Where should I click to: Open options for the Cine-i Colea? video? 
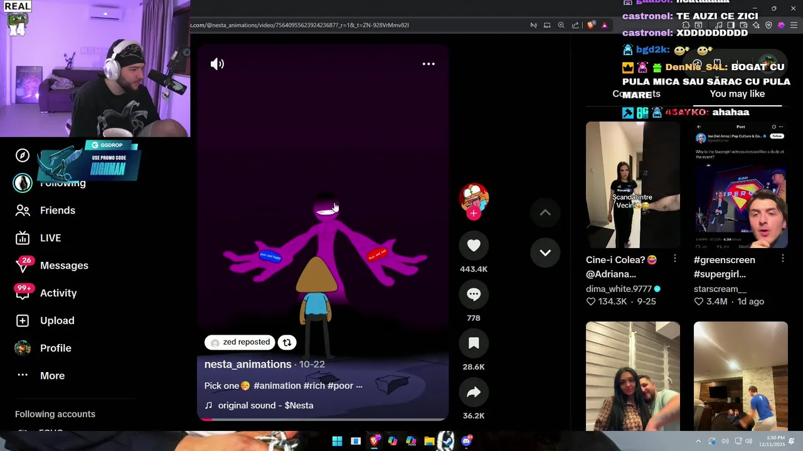pyautogui.click(x=674, y=259)
